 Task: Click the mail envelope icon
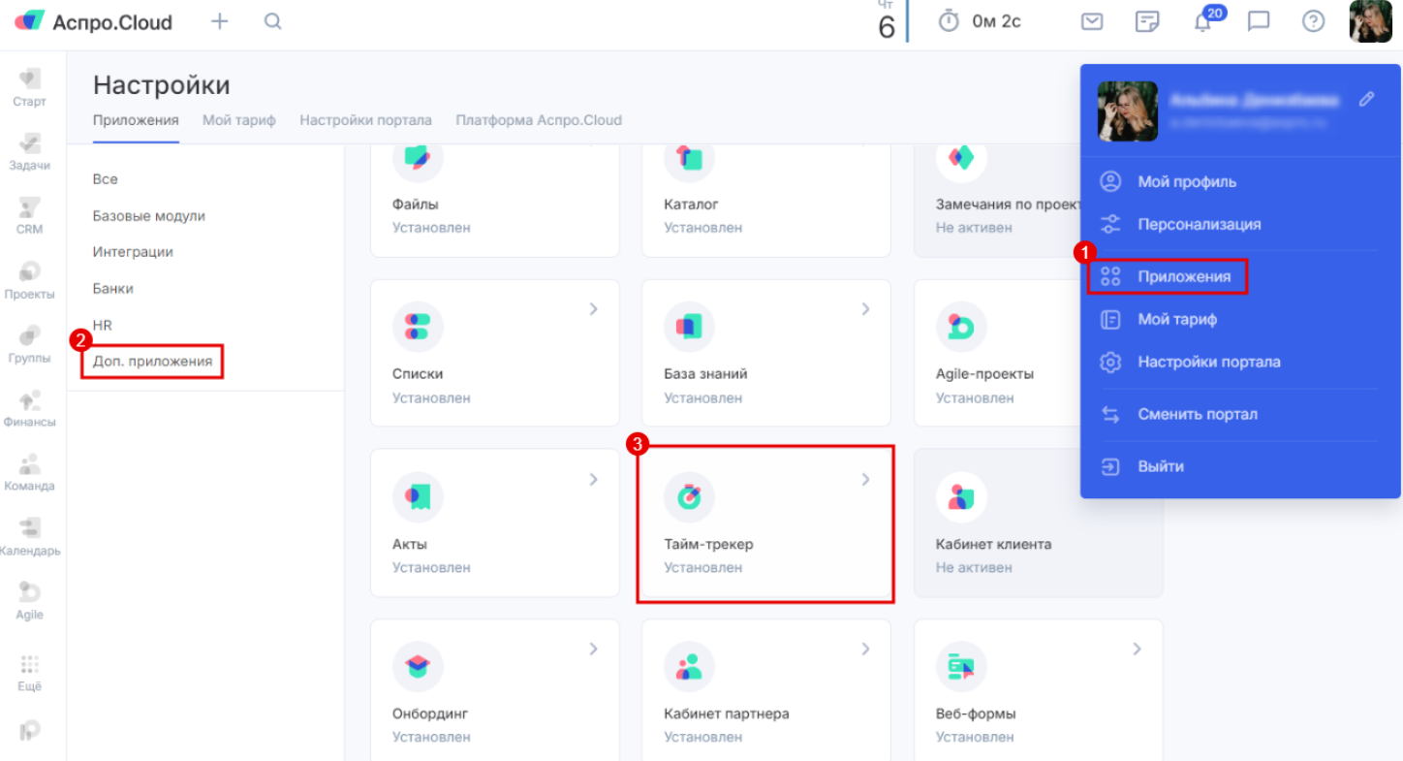pos(1092,21)
